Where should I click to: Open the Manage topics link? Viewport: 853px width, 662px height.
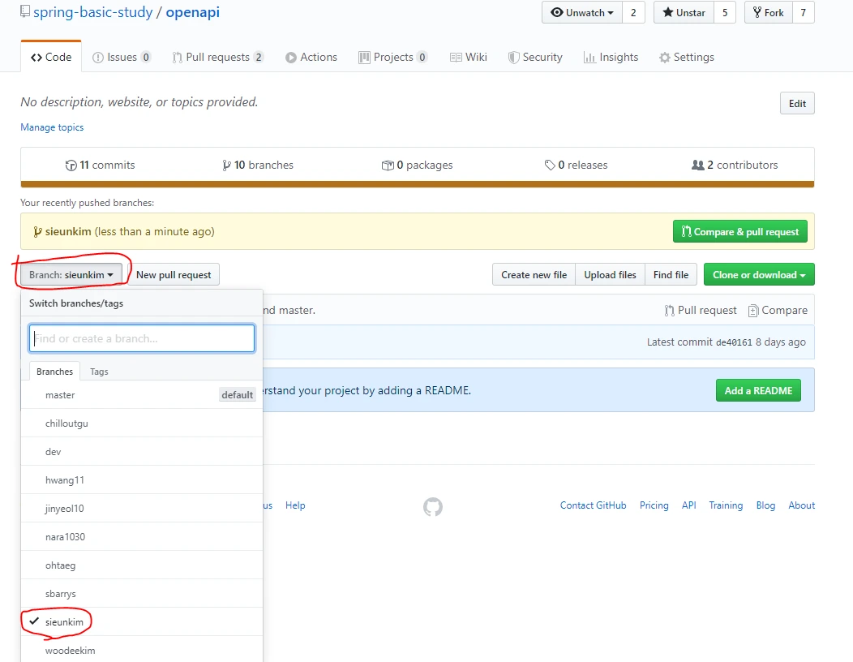[52, 127]
